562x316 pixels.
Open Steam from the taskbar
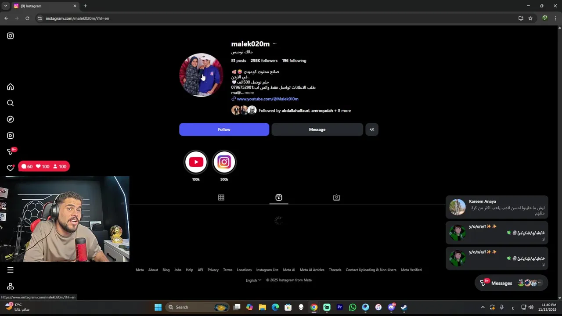pos(404,307)
